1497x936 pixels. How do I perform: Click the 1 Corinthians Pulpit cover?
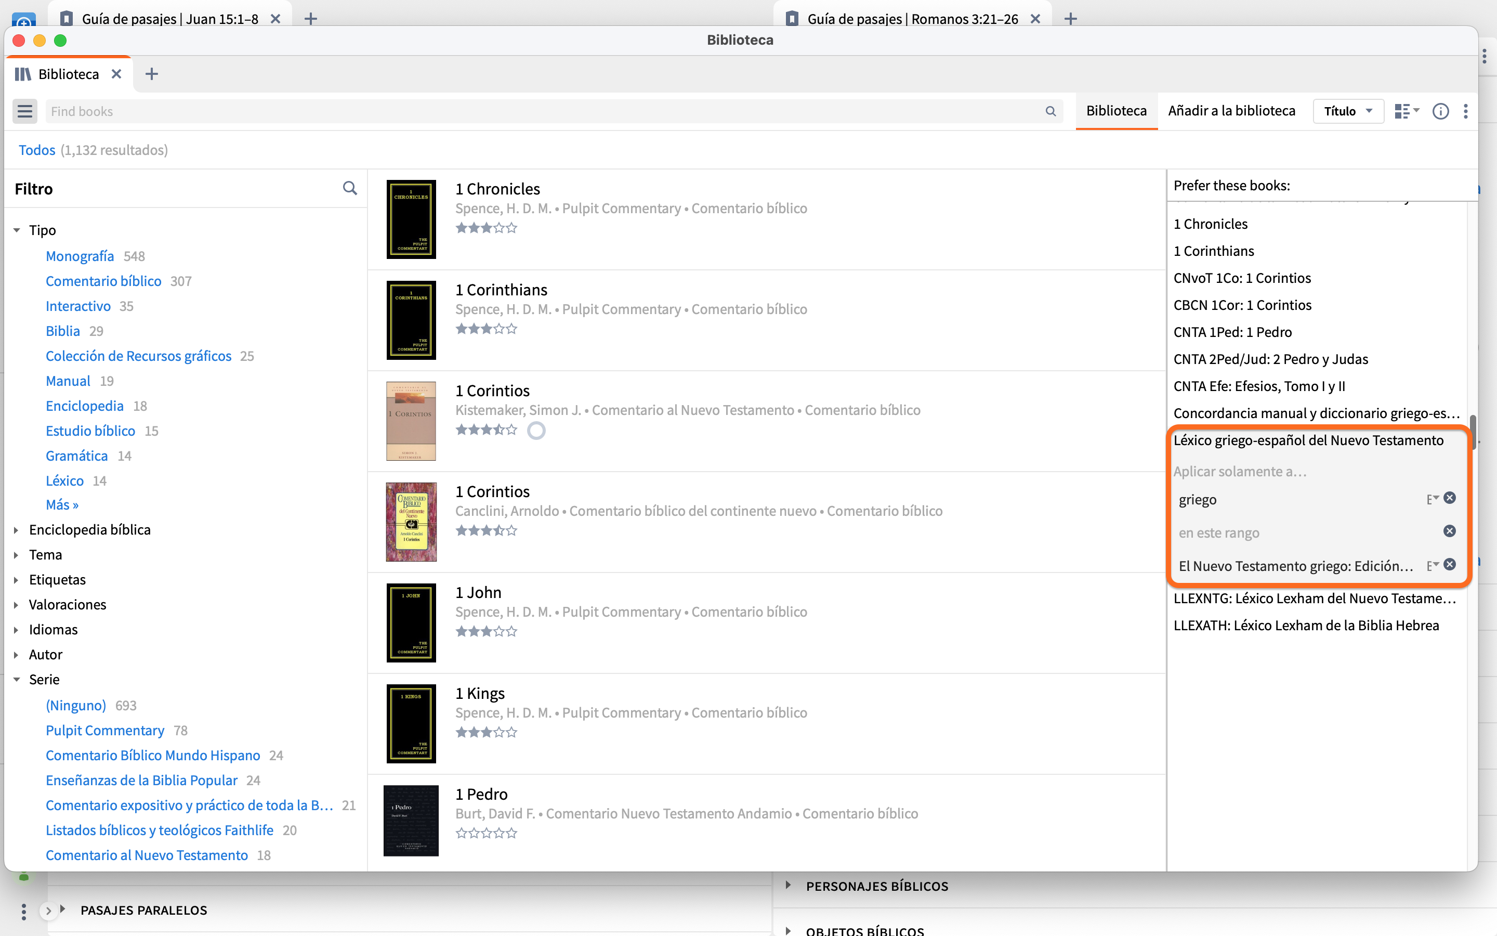(x=411, y=320)
